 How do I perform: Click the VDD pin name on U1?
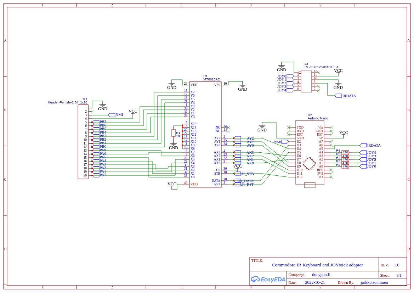click(194, 184)
